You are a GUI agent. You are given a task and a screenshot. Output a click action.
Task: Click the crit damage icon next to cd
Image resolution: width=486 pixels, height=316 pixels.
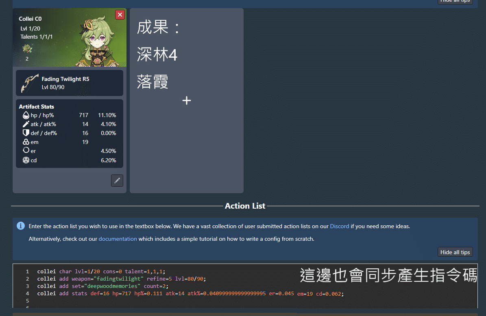coord(26,160)
